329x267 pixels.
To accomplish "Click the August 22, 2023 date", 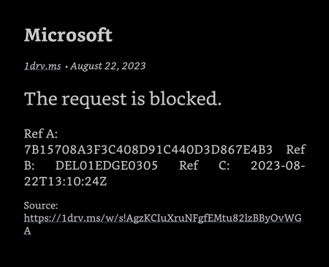I will 108,66.
